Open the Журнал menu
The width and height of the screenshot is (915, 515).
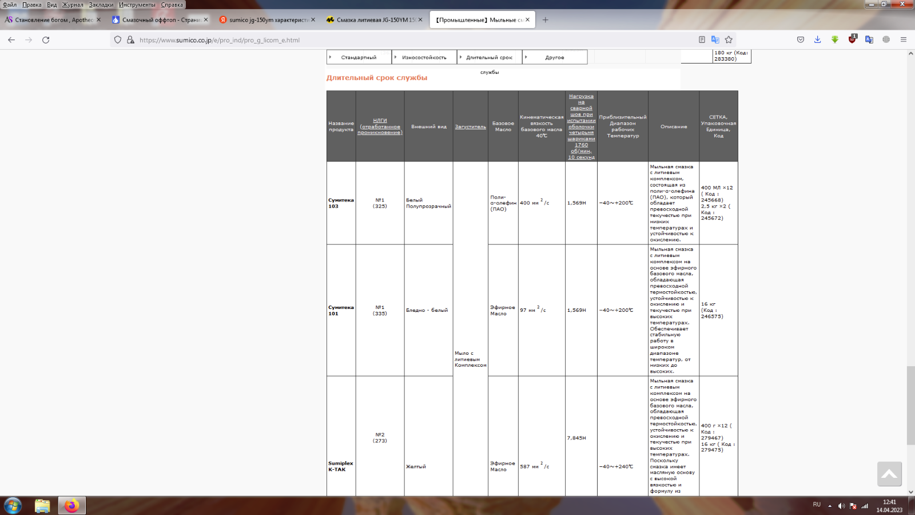(x=73, y=5)
